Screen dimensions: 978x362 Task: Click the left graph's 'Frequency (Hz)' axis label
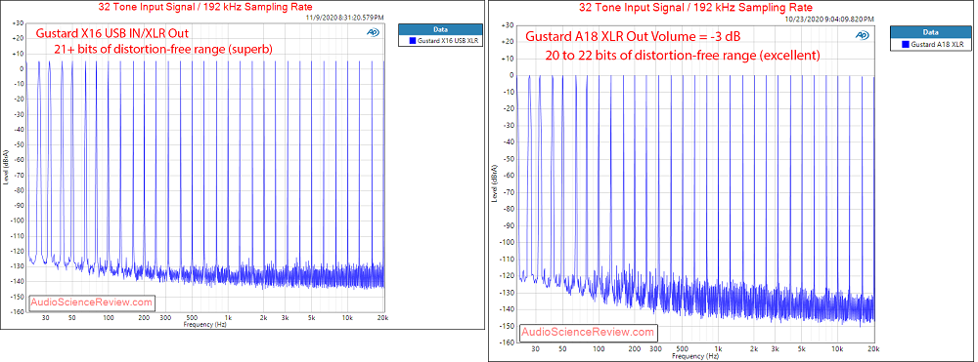(x=204, y=325)
